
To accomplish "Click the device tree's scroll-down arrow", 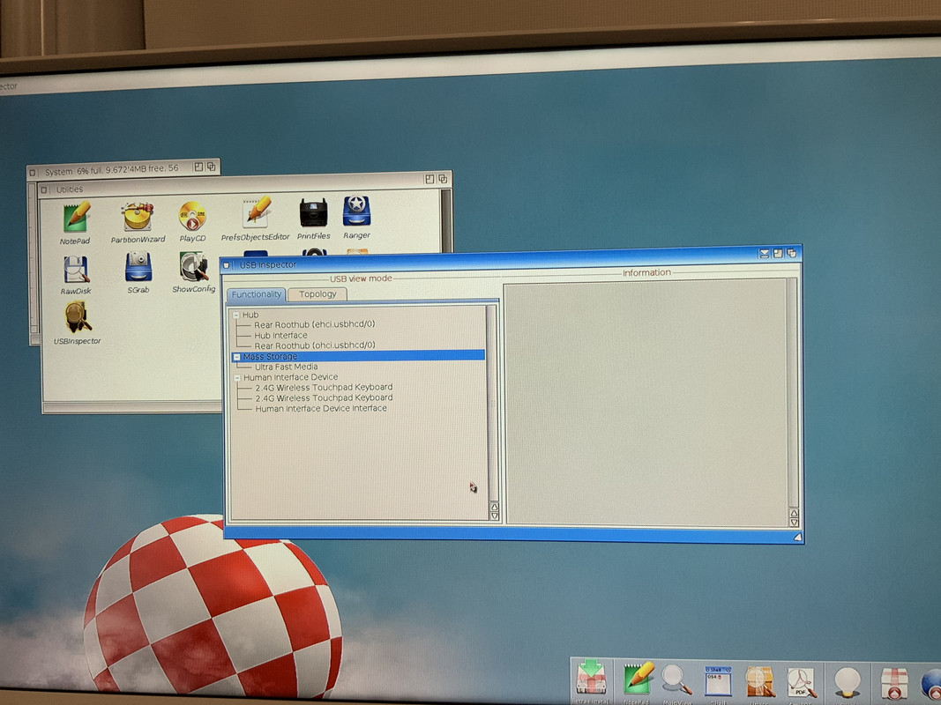I will click(x=495, y=516).
